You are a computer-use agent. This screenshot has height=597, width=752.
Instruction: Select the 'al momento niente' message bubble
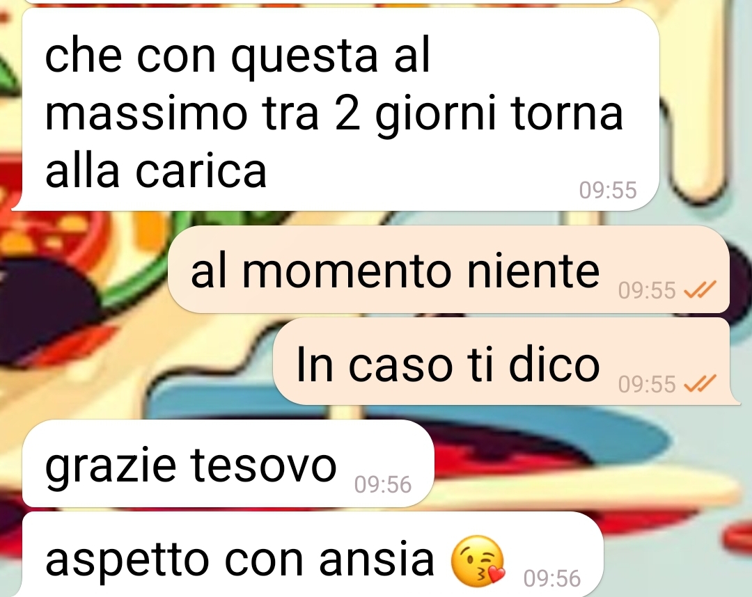point(449,269)
